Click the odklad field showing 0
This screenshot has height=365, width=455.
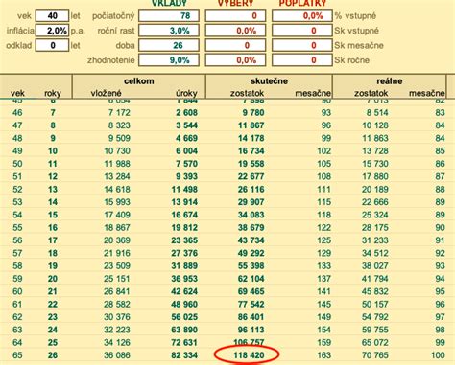tap(52, 45)
